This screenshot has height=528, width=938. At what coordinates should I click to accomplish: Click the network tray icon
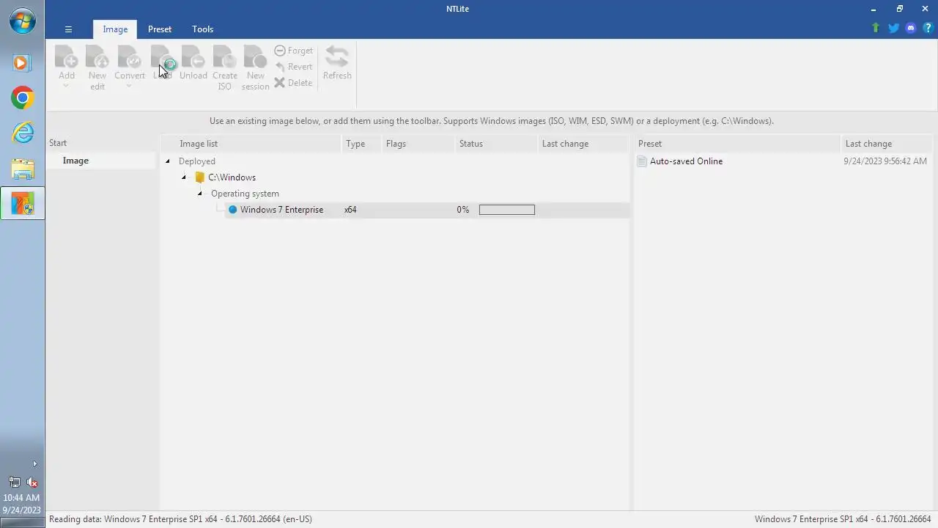click(x=14, y=482)
